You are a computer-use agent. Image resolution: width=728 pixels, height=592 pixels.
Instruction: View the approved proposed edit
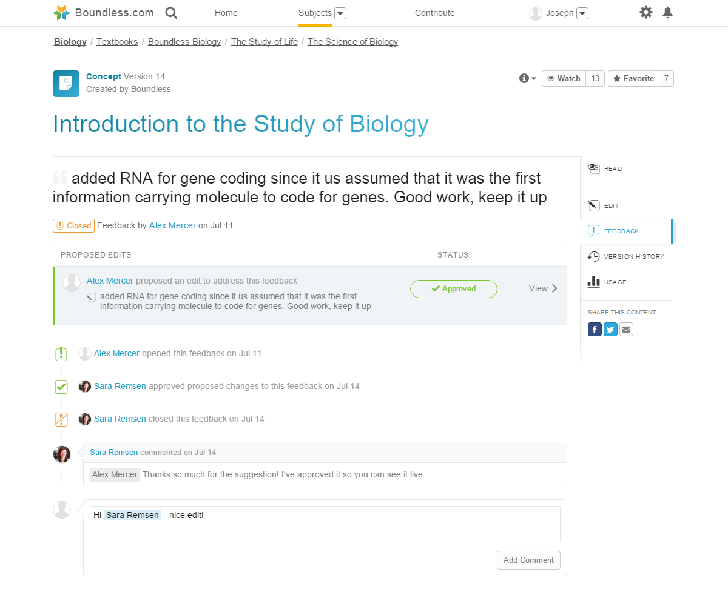pyautogui.click(x=543, y=289)
